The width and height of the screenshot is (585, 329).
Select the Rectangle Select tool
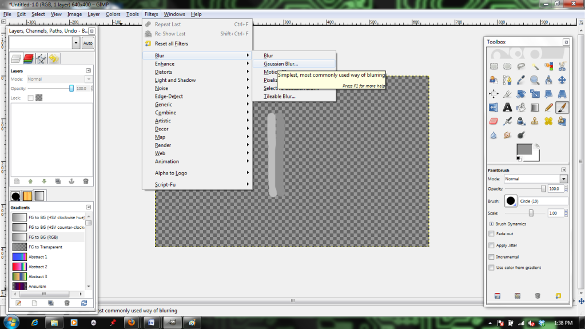pos(494,66)
